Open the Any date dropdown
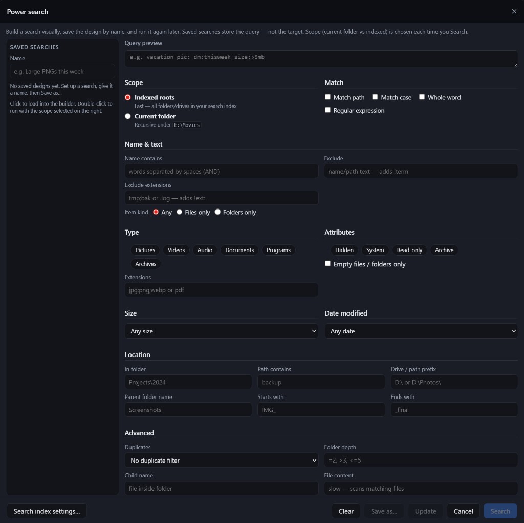The width and height of the screenshot is (524, 523). click(x=421, y=331)
